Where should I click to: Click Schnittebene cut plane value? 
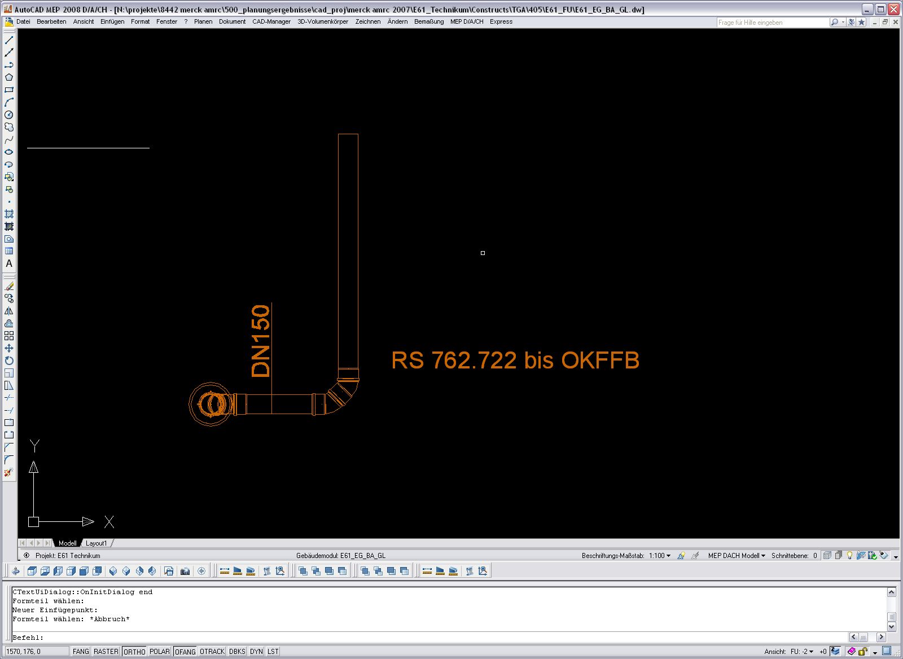815,556
